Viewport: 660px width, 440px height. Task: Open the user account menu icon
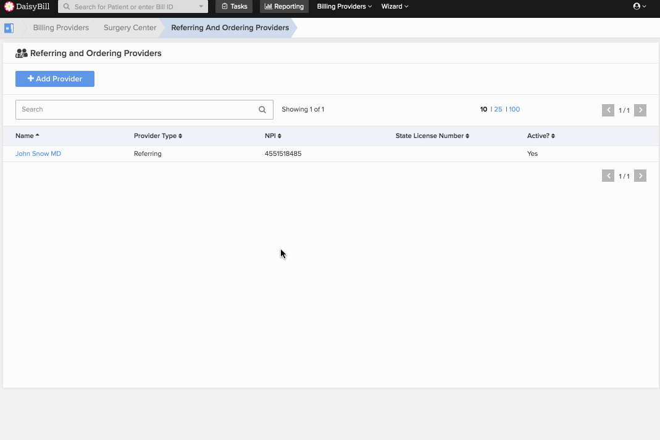(x=640, y=6)
